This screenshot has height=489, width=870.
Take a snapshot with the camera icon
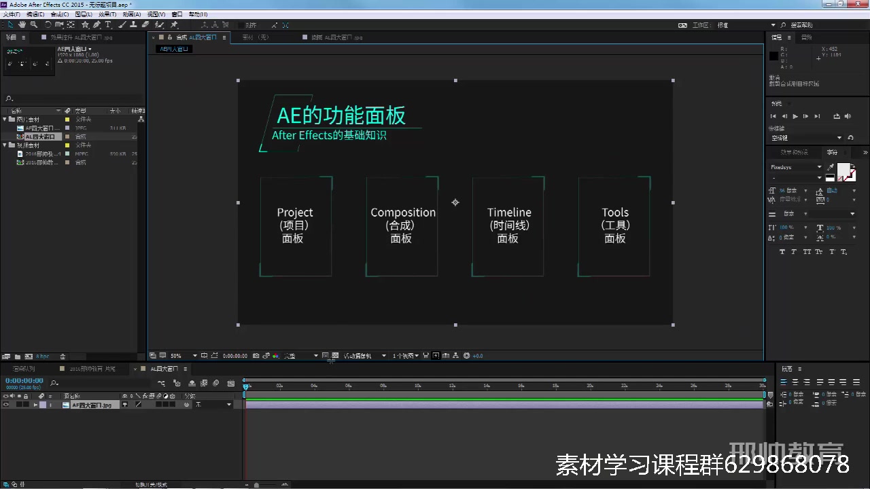[256, 355]
